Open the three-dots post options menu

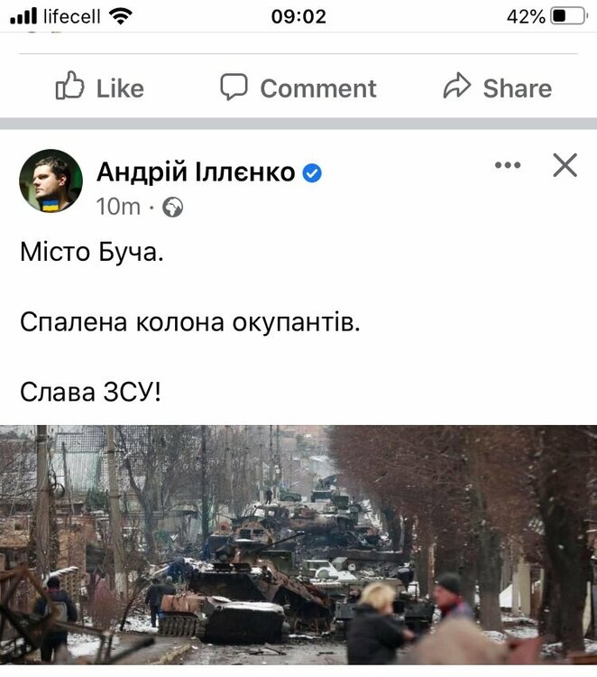pos(508,165)
